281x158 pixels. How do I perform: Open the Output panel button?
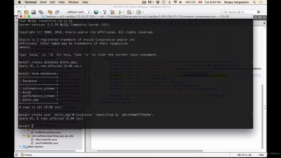click(26, 155)
